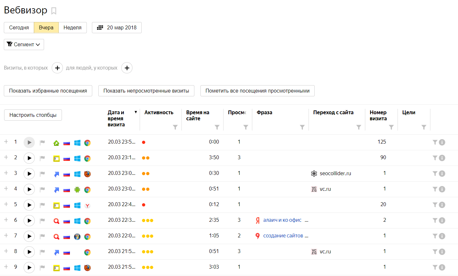This screenshot has height=276, width=458.
Task: Open search phrase создание сайтов
Action: (283, 236)
